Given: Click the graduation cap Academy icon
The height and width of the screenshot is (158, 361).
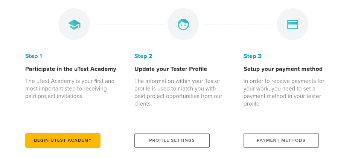Looking at the screenshot, I should point(74,24).
